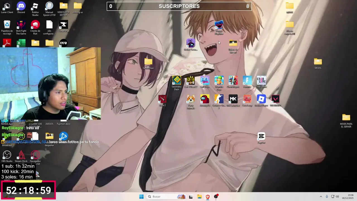The width and height of the screenshot is (357, 201).
Task: Select the Left 4 Dead 2 shortcut
Action: [191, 82]
